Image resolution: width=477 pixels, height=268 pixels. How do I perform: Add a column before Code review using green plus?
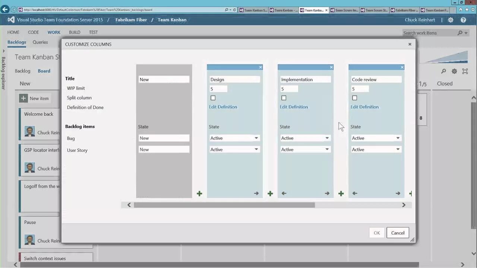point(341,194)
